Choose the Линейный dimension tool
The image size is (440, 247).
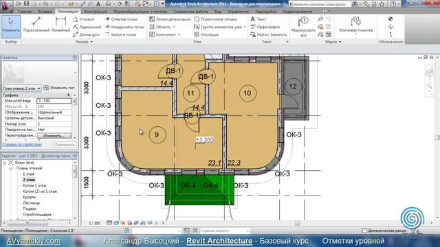pyautogui.click(x=60, y=25)
